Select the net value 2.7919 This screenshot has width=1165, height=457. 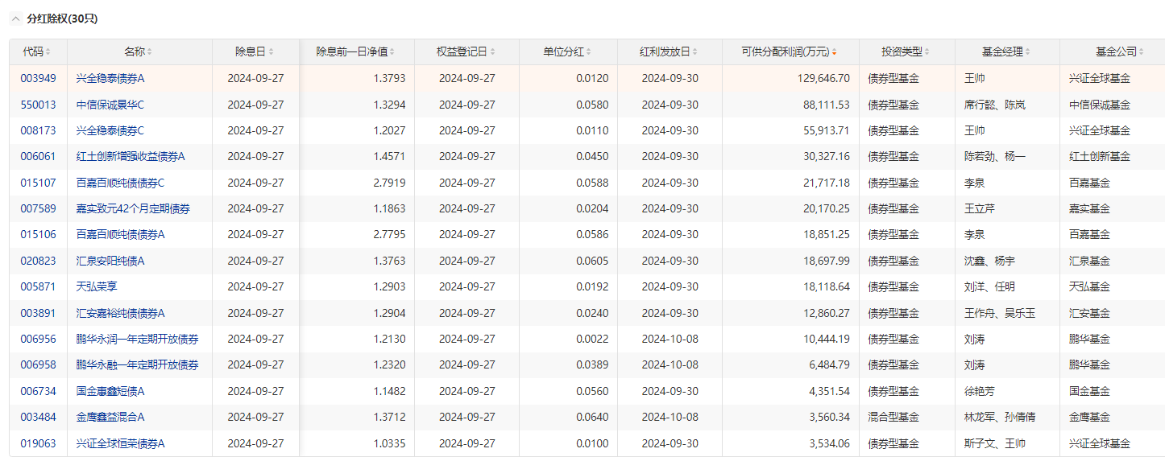point(390,183)
